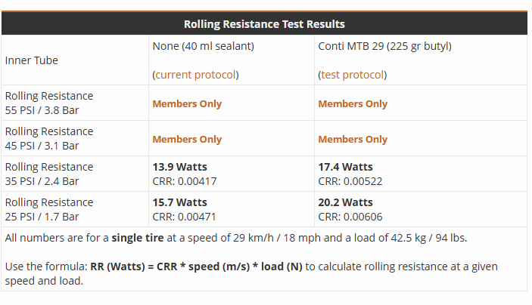Image resolution: width=532 pixels, height=305 pixels.
Task: Click Members Only for 55 PSI sealant column
Action: tap(187, 103)
